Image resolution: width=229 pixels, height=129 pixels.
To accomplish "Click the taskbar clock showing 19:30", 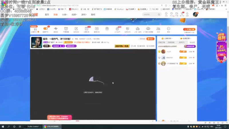I will coord(218,126).
